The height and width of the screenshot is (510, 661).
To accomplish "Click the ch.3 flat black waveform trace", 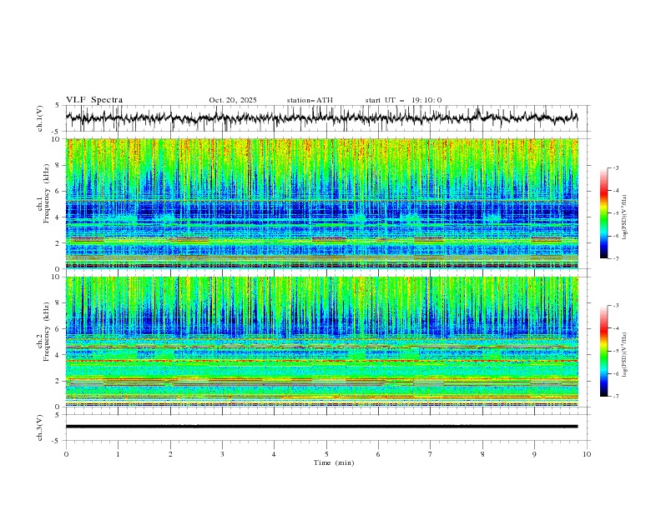I will (321, 427).
